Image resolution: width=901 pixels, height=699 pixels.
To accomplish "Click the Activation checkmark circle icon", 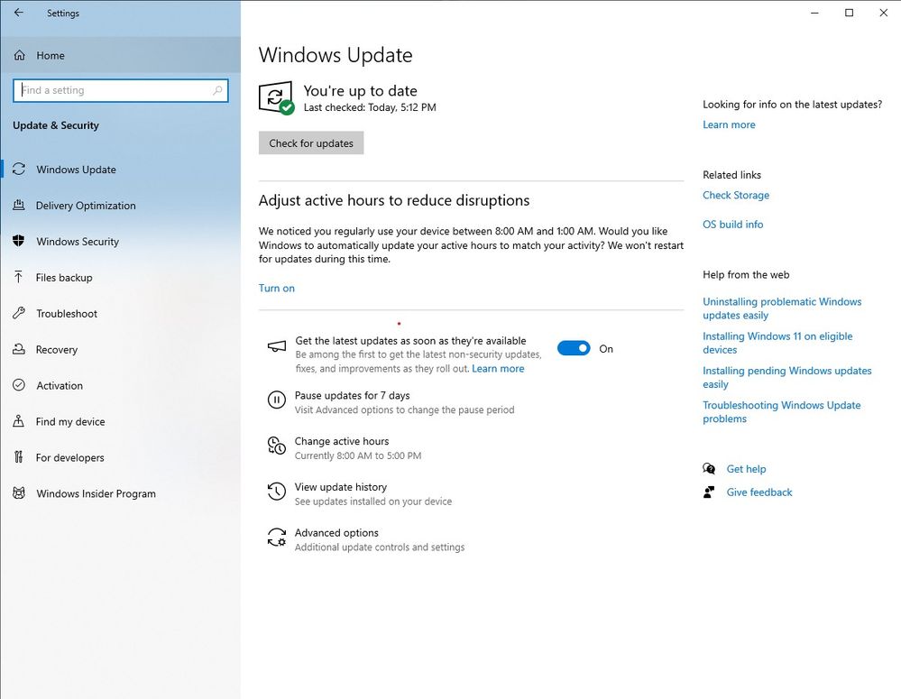I will click(x=19, y=385).
